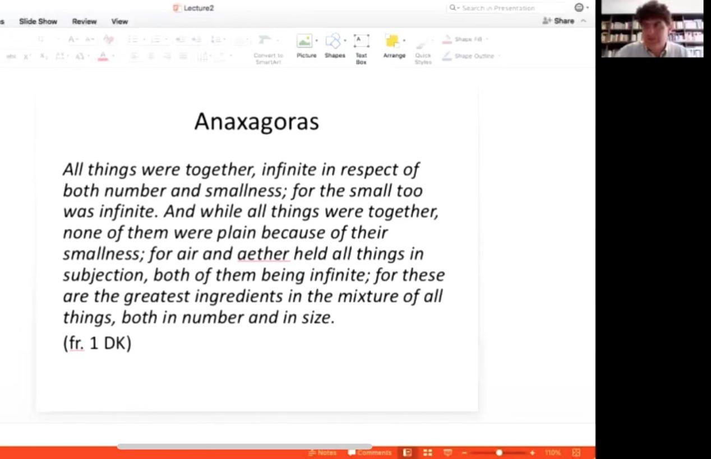Open the Review tab
Viewport: 711px width, 459px height.
pos(84,21)
